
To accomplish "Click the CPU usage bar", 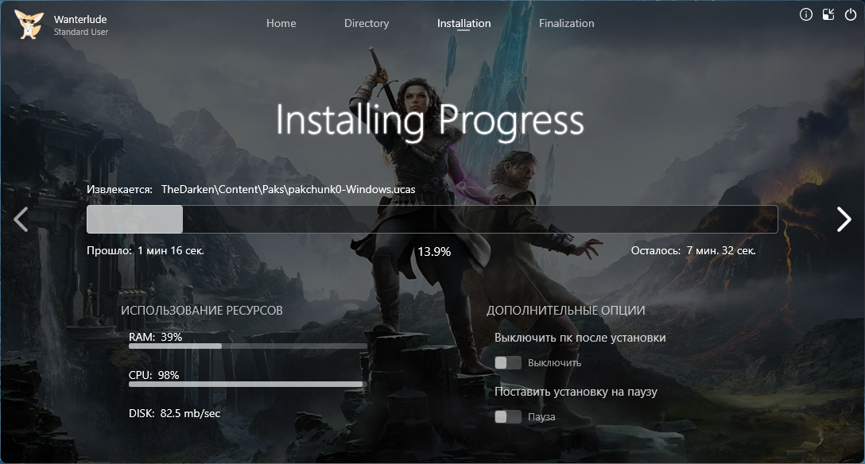I will [x=248, y=384].
